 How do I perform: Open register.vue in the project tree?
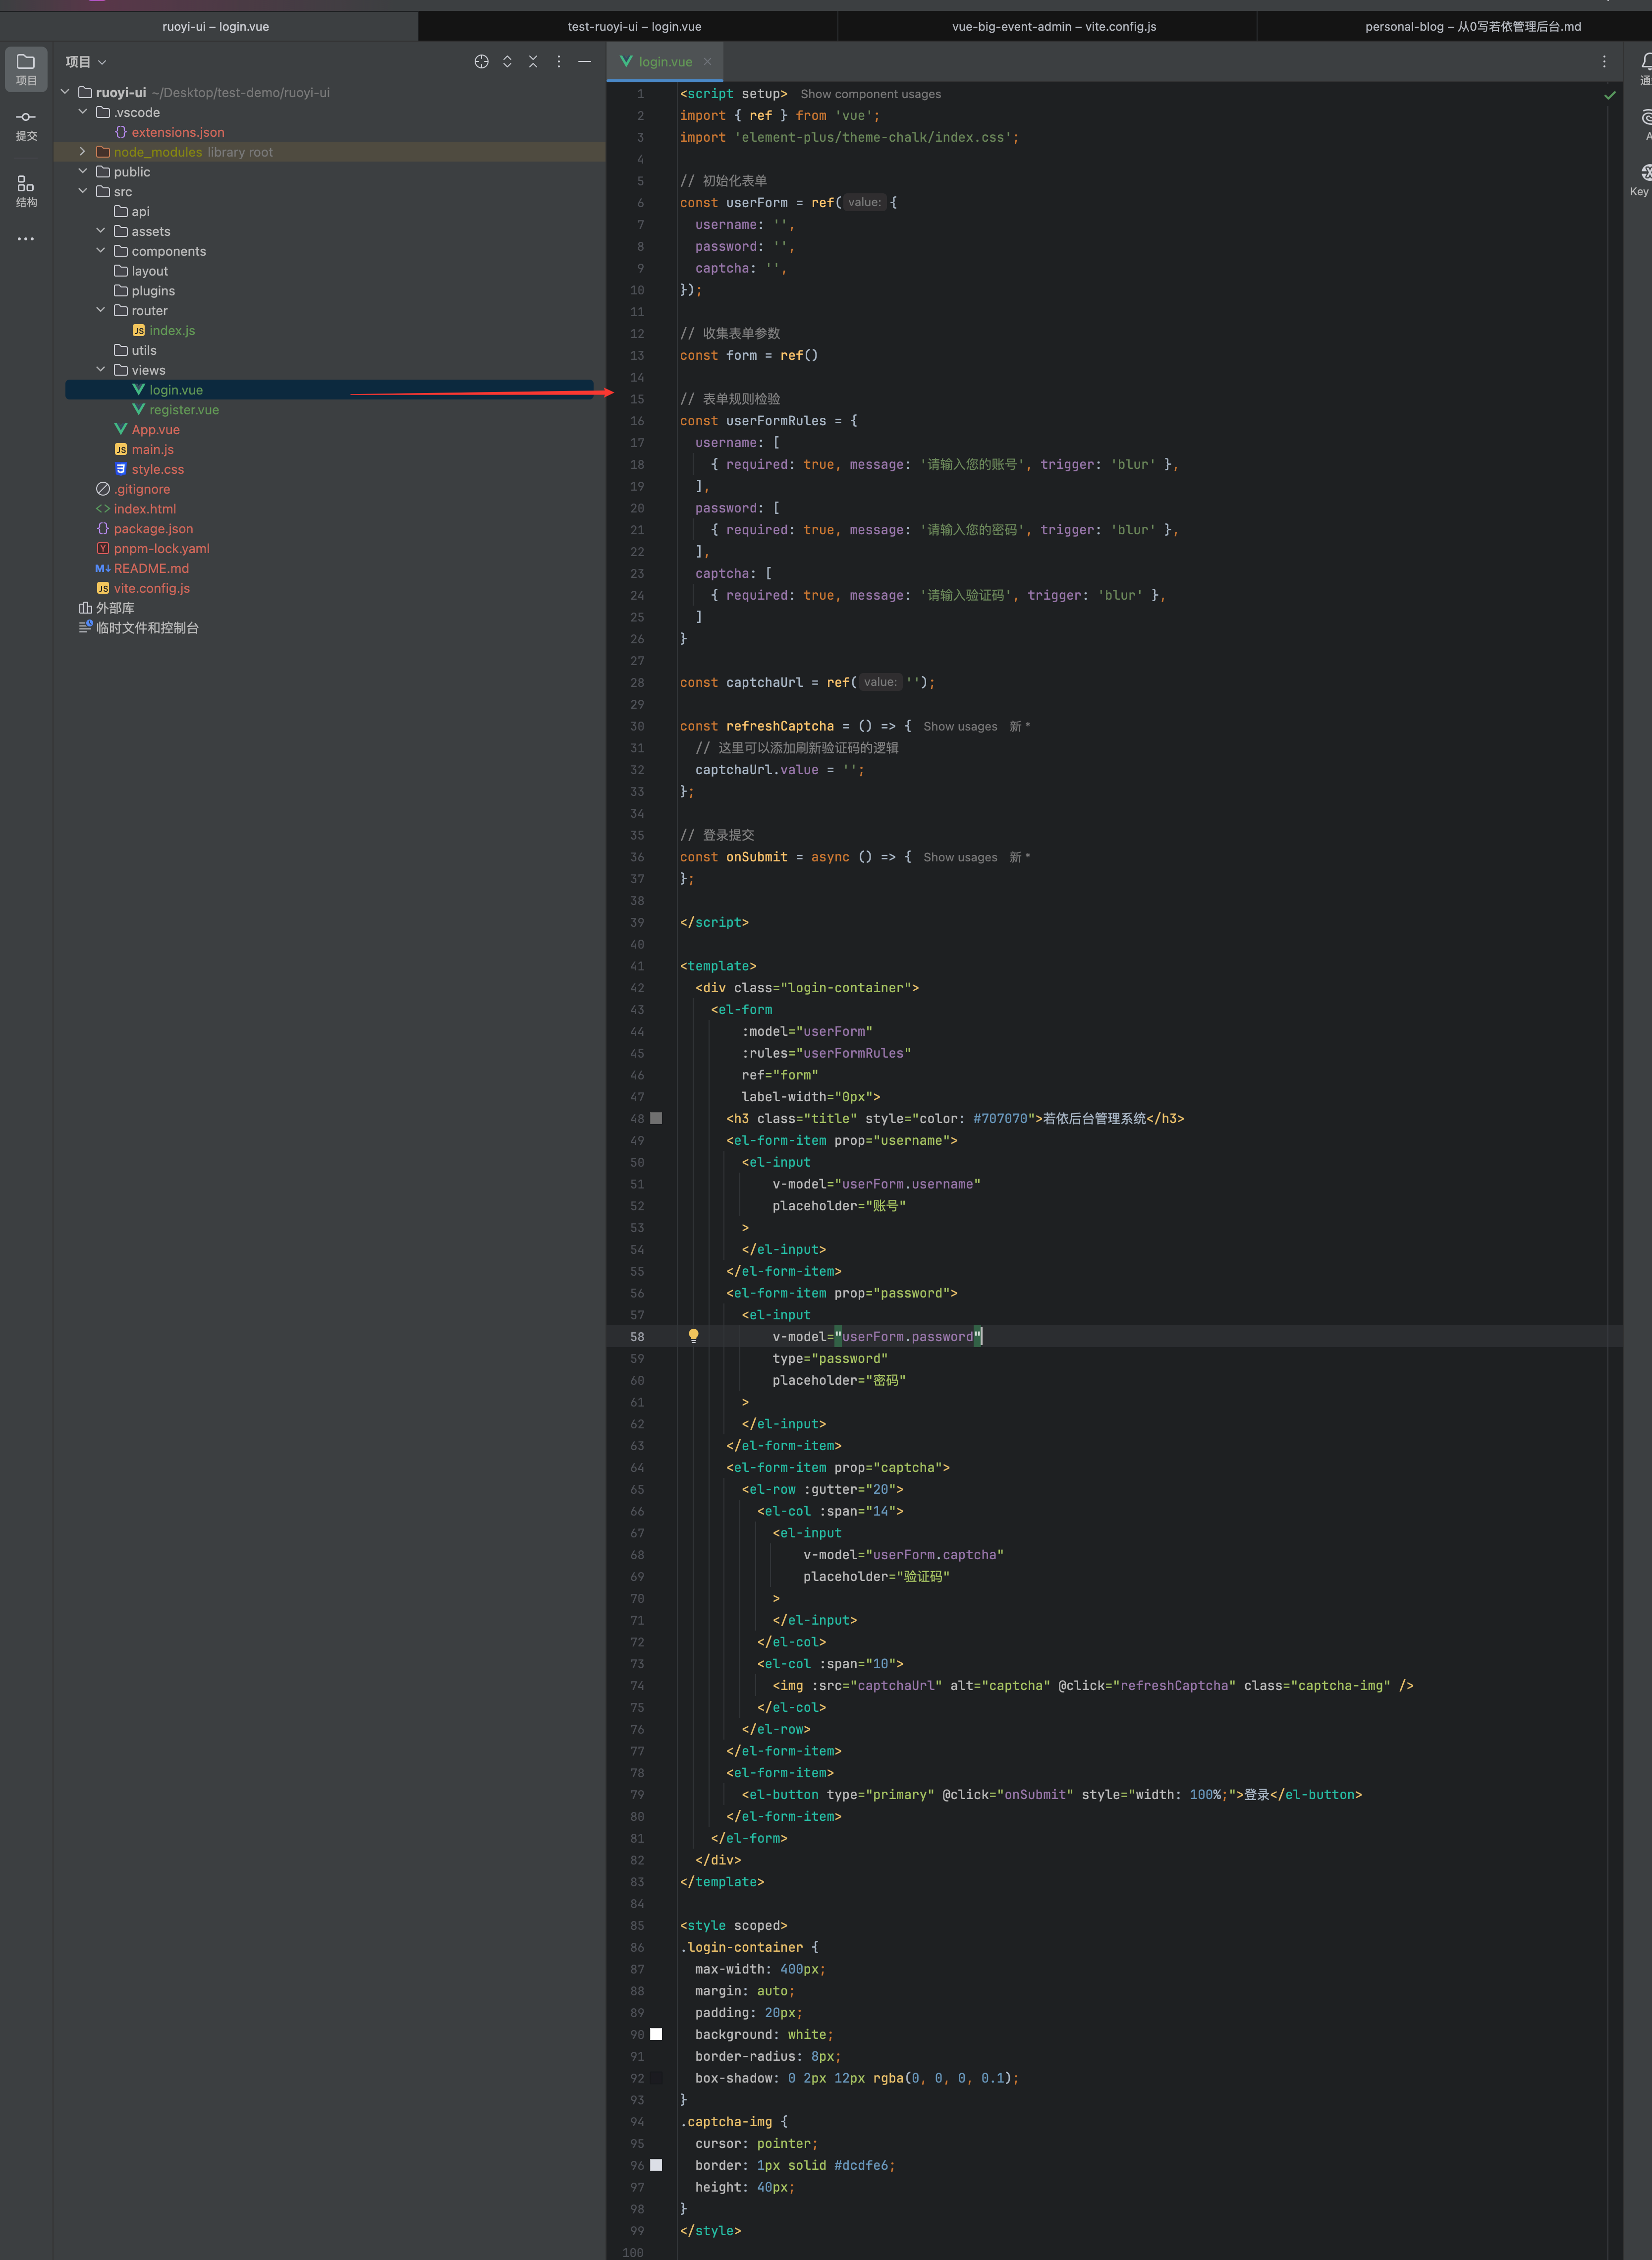point(184,410)
